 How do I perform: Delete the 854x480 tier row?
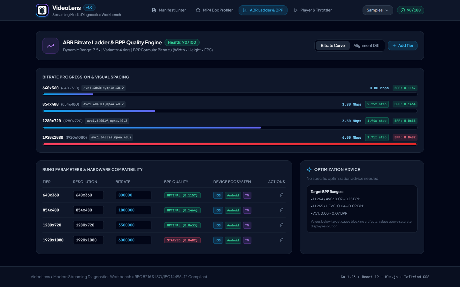(282, 210)
